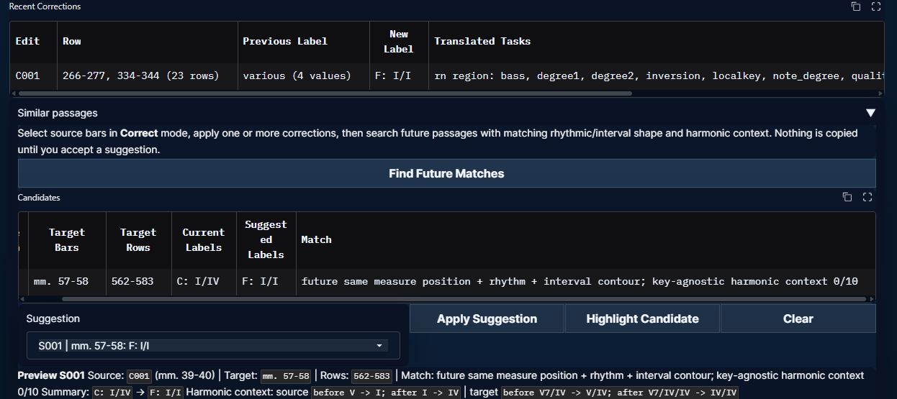Click the Previous Label column header
The image size is (897, 399).
click(303, 42)
